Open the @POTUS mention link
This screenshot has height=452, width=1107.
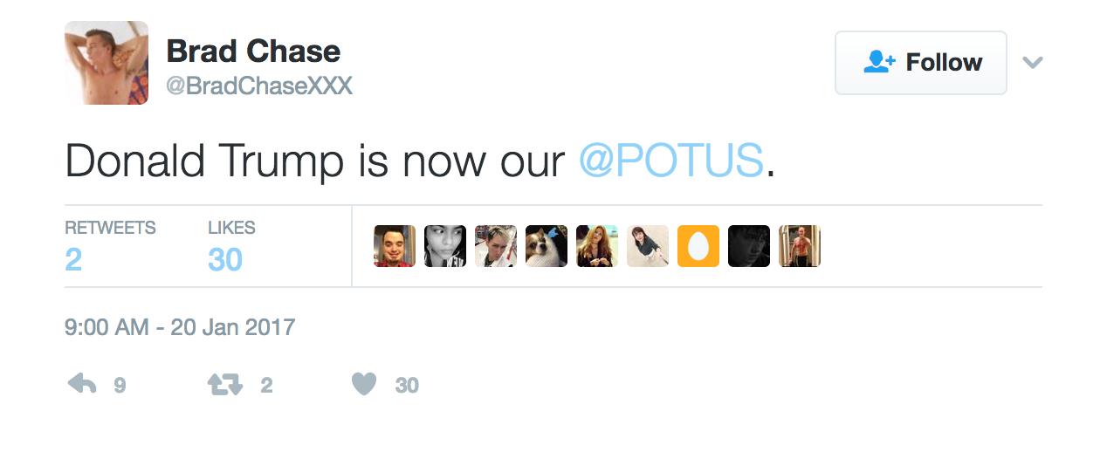[x=671, y=161]
